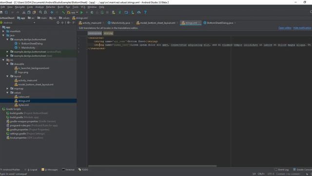This screenshot has width=312, height=176.
Task: Click the Help question mark icon
Action: tap(145, 12)
